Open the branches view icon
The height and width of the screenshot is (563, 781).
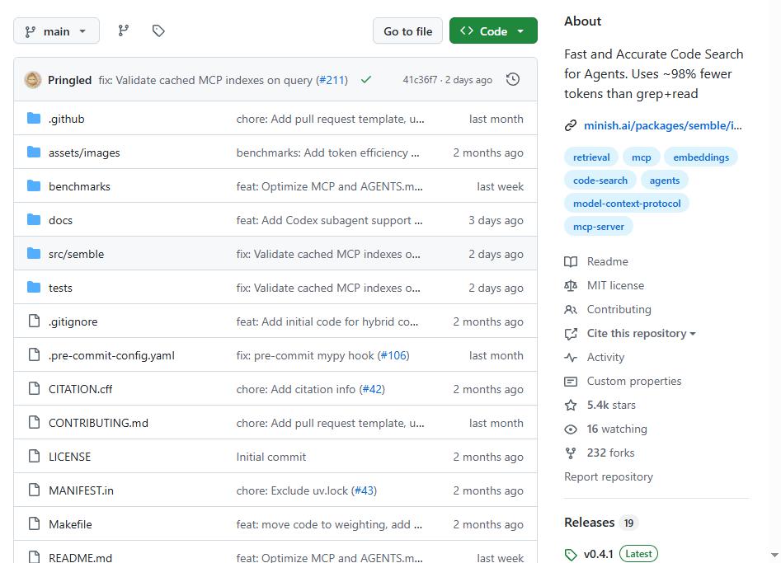click(x=124, y=30)
